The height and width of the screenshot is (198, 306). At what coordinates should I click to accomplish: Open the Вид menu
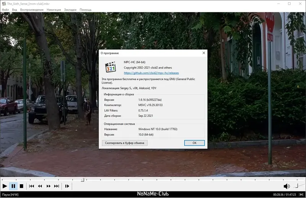click(15, 10)
